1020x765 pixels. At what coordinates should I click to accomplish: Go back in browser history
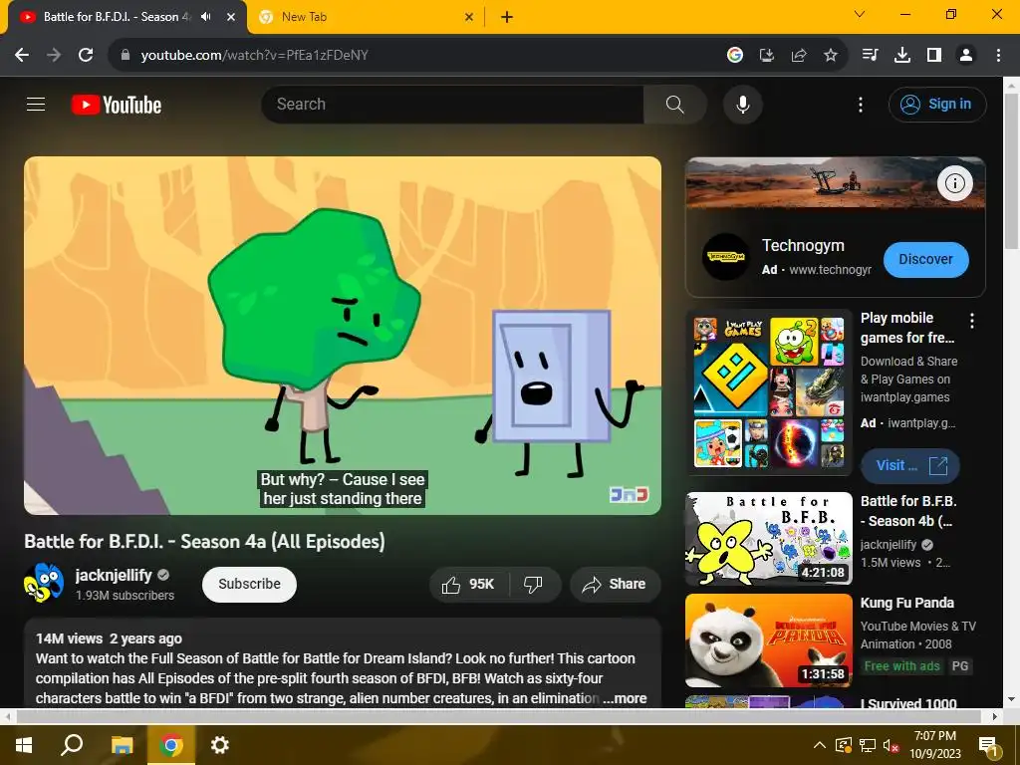[22, 56]
